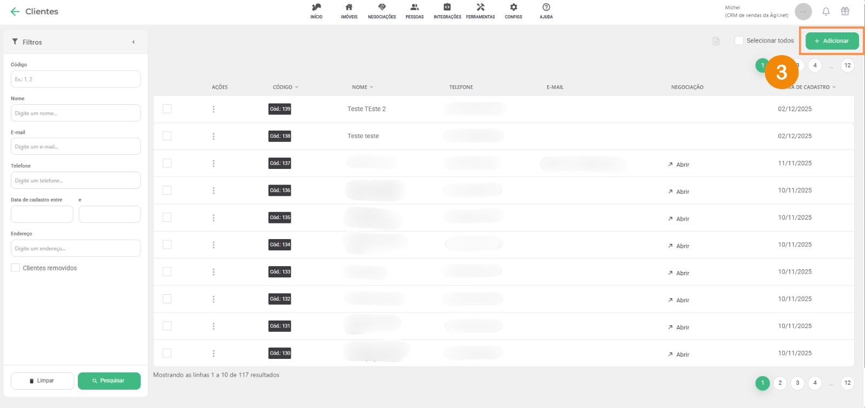Click the back arrow beside Clientes
The width and height of the screenshot is (865, 408).
point(15,11)
